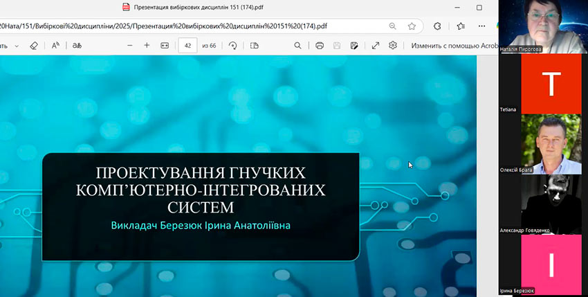Open the favorites list panel
Viewport: 588px width, 297px height.
(461, 26)
